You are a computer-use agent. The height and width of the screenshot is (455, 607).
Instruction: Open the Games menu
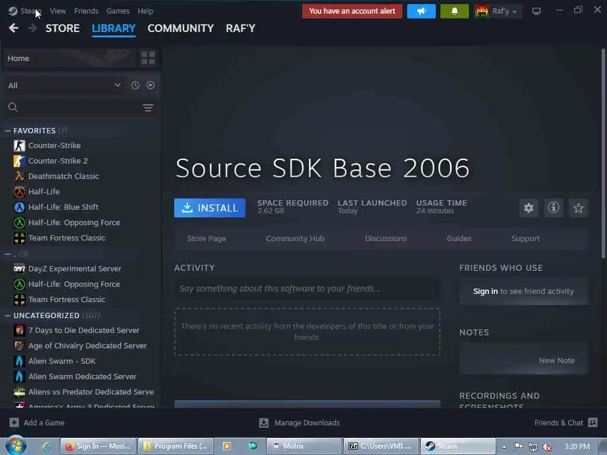[x=118, y=11]
